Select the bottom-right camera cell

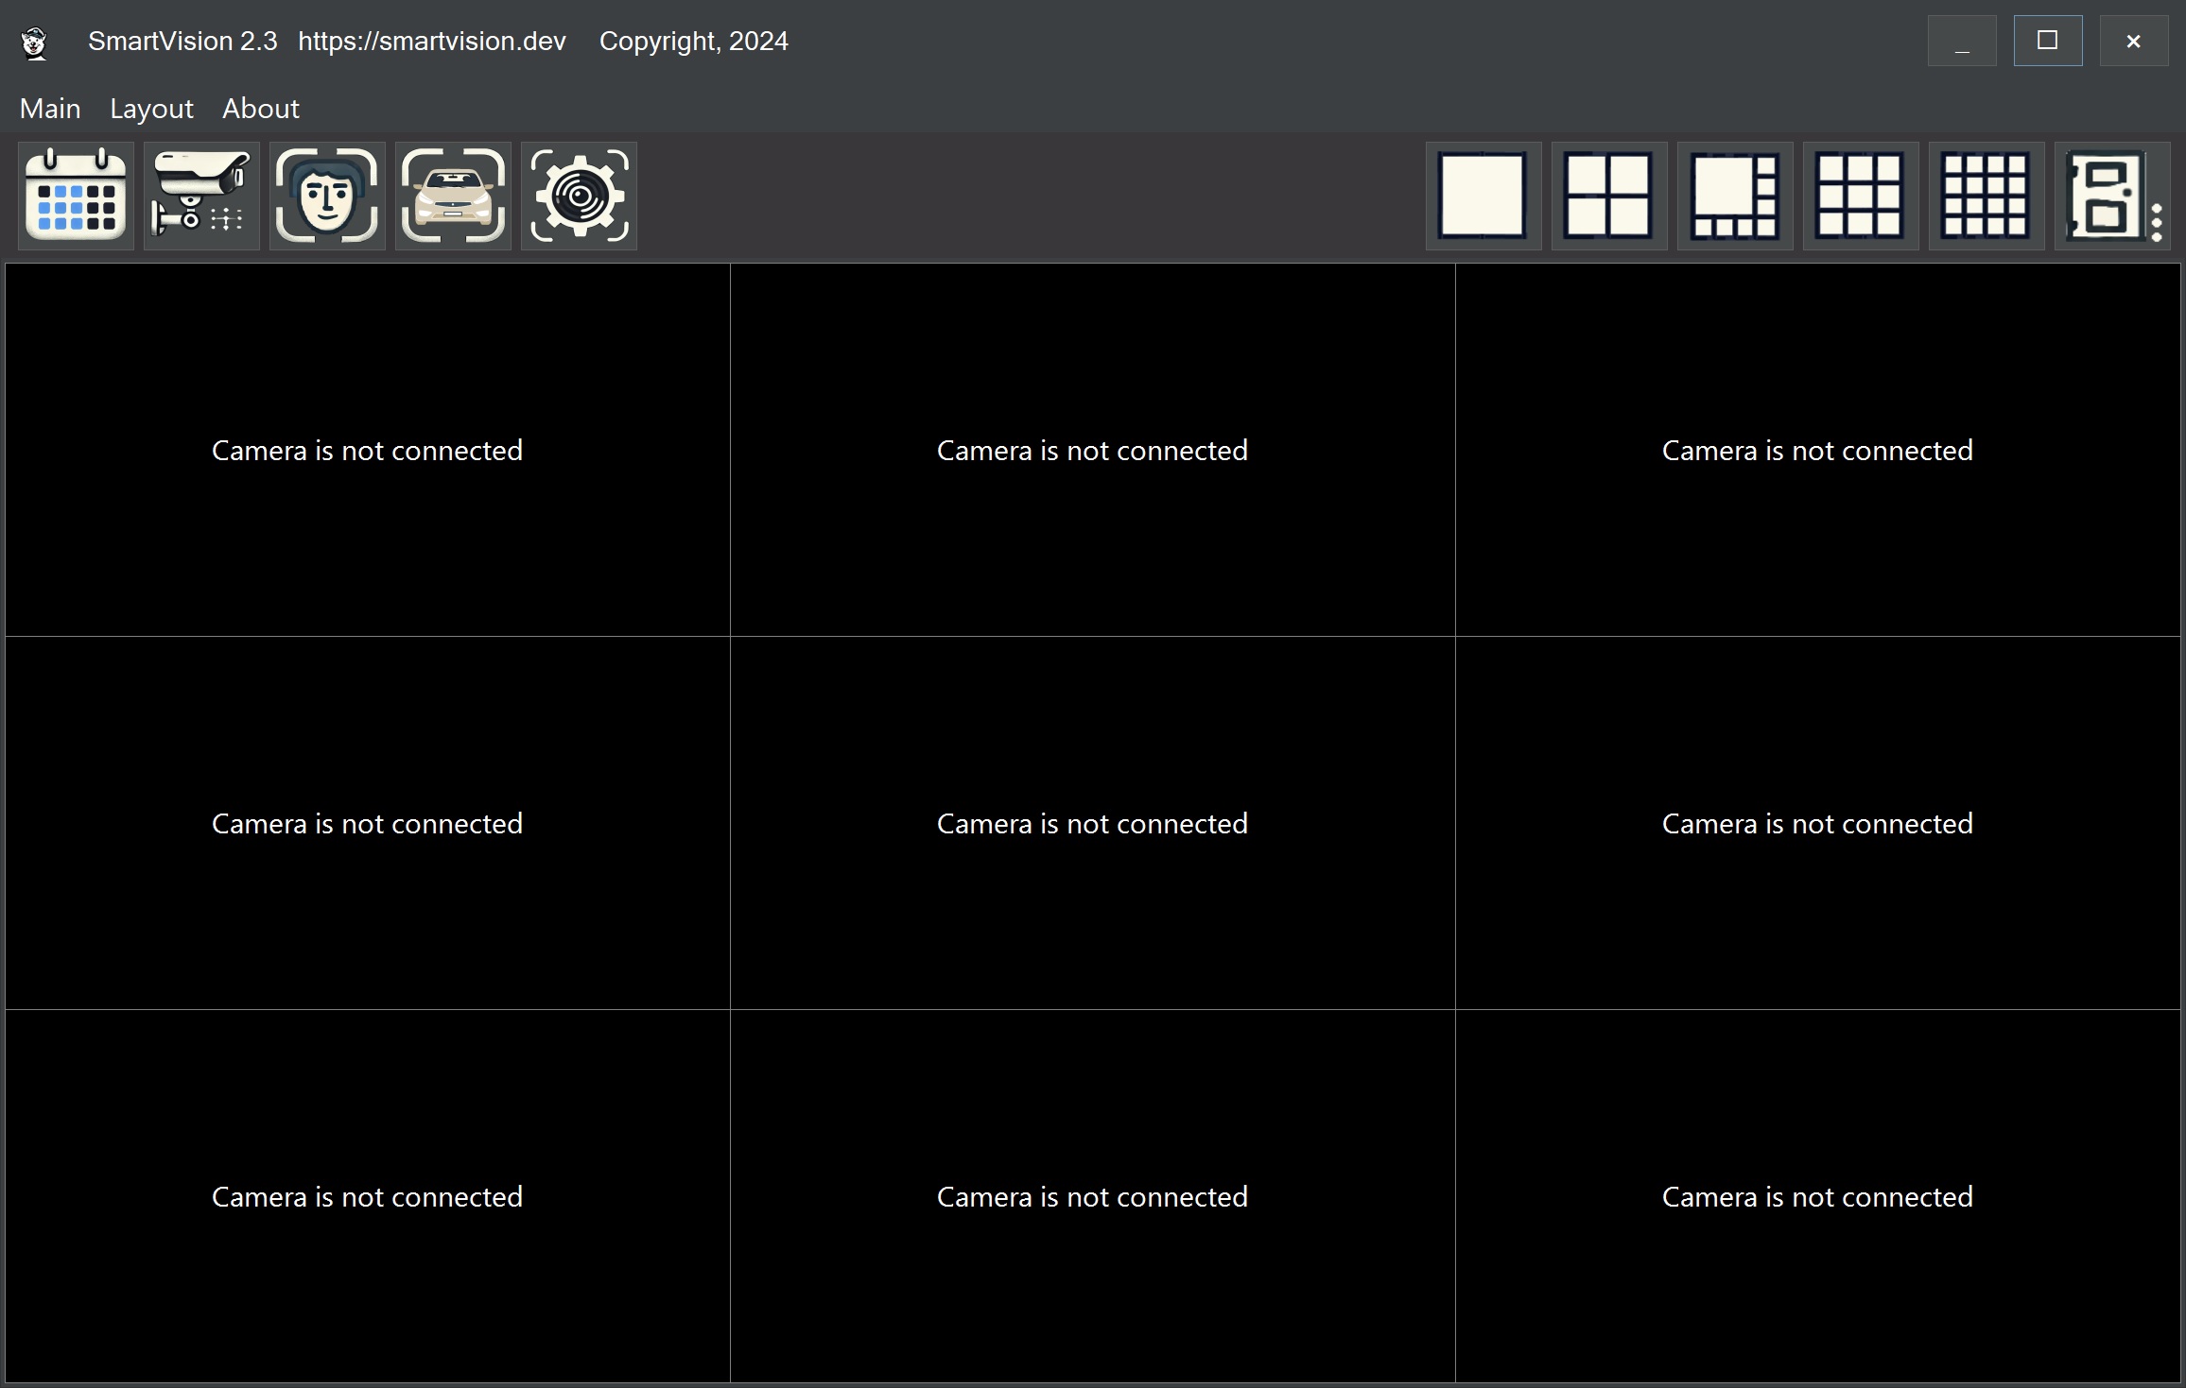[x=1817, y=1196]
